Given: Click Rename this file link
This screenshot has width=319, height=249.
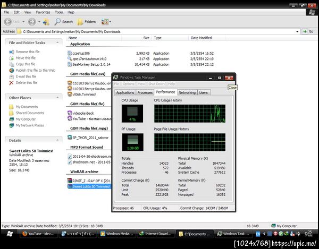Looking at the screenshot, I should [28, 51].
